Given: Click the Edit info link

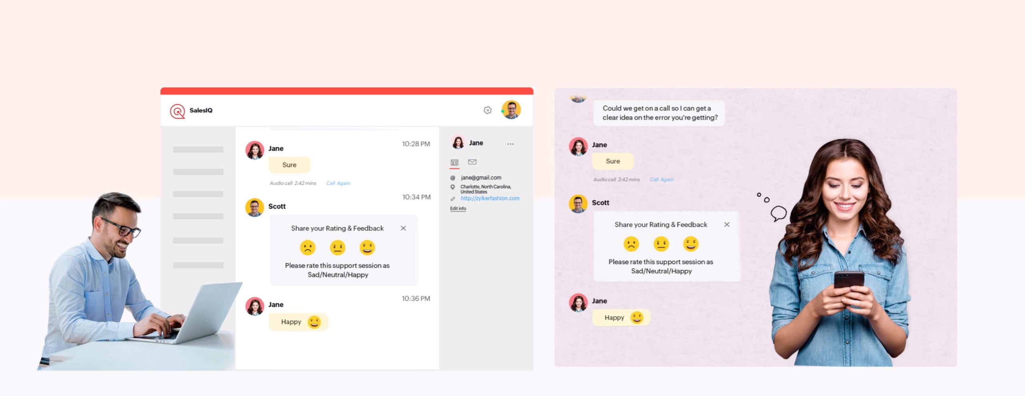Looking at the screenshot, I should coord(458,208).
